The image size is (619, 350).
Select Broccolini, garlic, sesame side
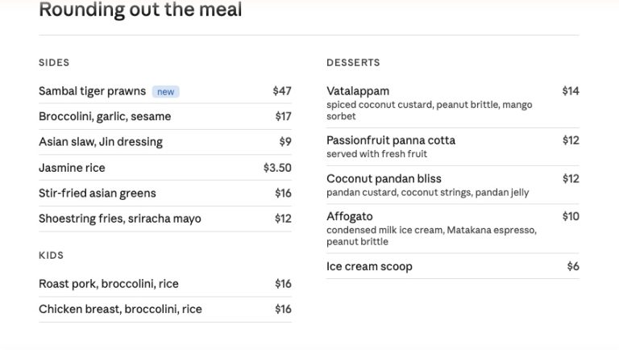(105, 116)
